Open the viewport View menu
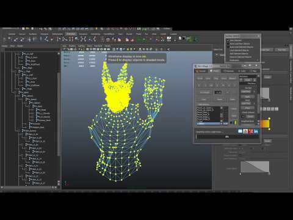 point(65,46)
